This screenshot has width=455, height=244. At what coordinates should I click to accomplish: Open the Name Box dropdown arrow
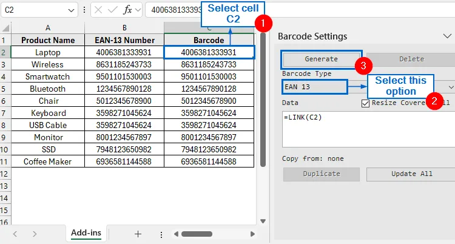pos(71,10)
